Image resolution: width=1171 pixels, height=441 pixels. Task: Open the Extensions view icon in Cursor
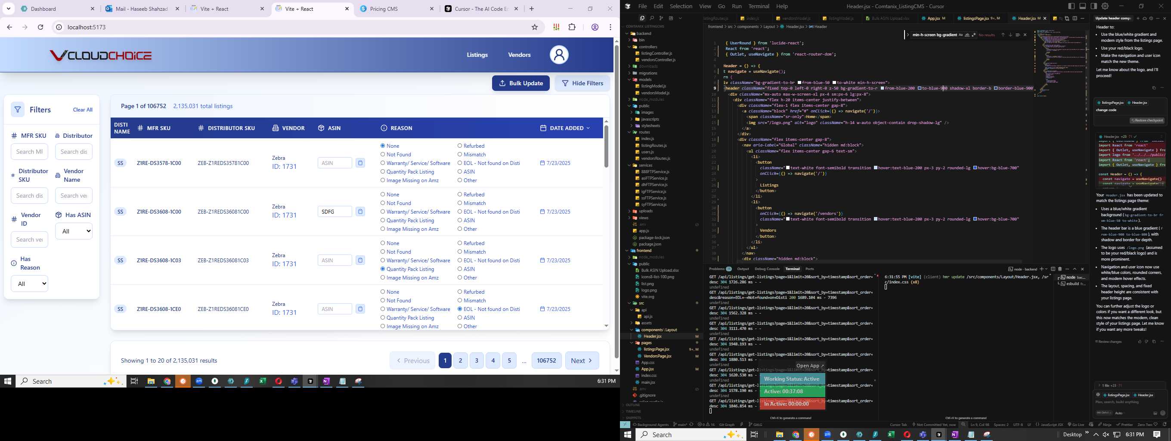670,18
